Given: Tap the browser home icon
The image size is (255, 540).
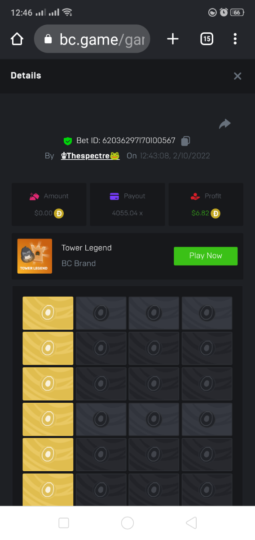Looking at the screenshot, I should click(17, 39).
